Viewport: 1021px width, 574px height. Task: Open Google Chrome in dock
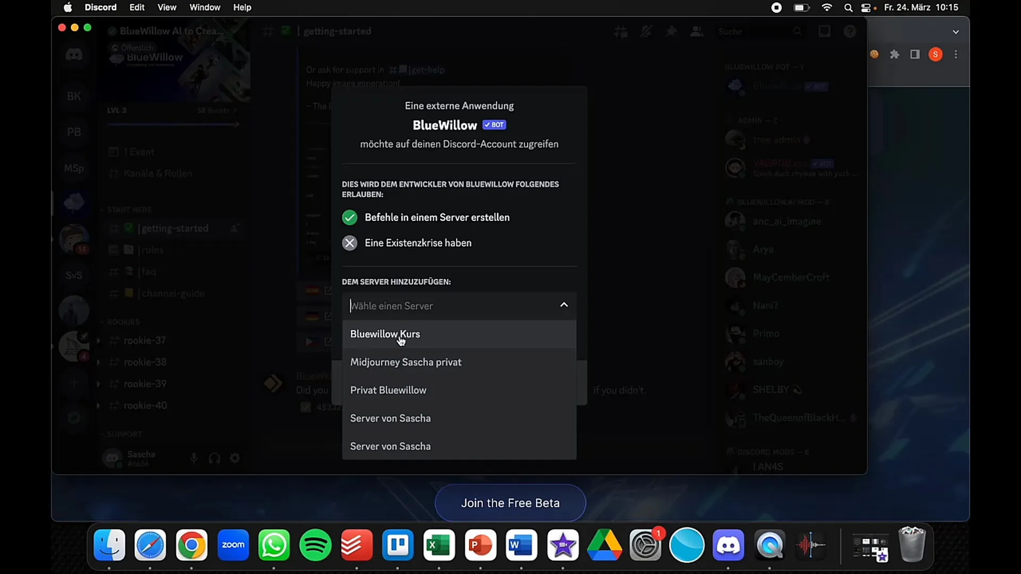(191, 545)
